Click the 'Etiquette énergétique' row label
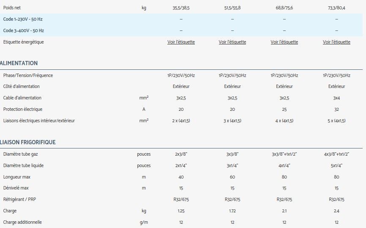The width and height of the screenshot is (366, 228). 23,42
